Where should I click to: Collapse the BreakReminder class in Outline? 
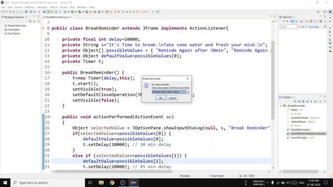[x=281, y=105]
